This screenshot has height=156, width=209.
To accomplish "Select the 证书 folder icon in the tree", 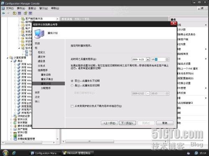I will tap(23, 25).
